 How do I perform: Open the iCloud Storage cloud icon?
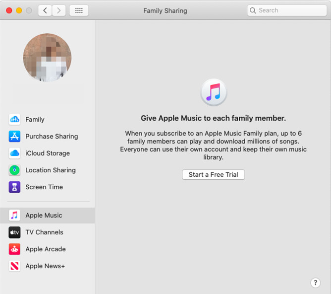[x=14, y=153]
